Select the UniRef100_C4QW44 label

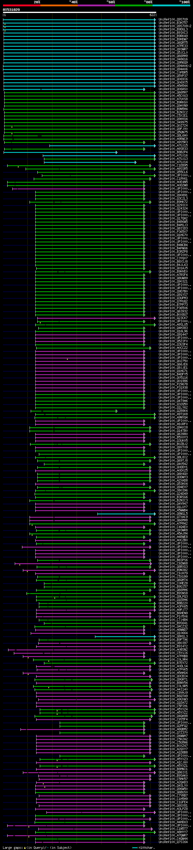173,839
